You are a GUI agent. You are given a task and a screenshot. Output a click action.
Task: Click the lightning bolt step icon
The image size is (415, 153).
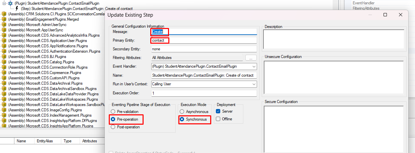16,8
